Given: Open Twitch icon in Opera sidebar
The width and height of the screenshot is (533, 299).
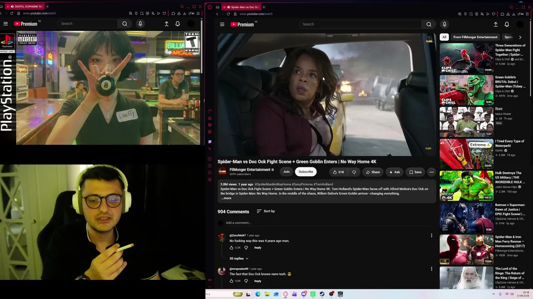Looking at the screenshot, I should coord(210,142).
